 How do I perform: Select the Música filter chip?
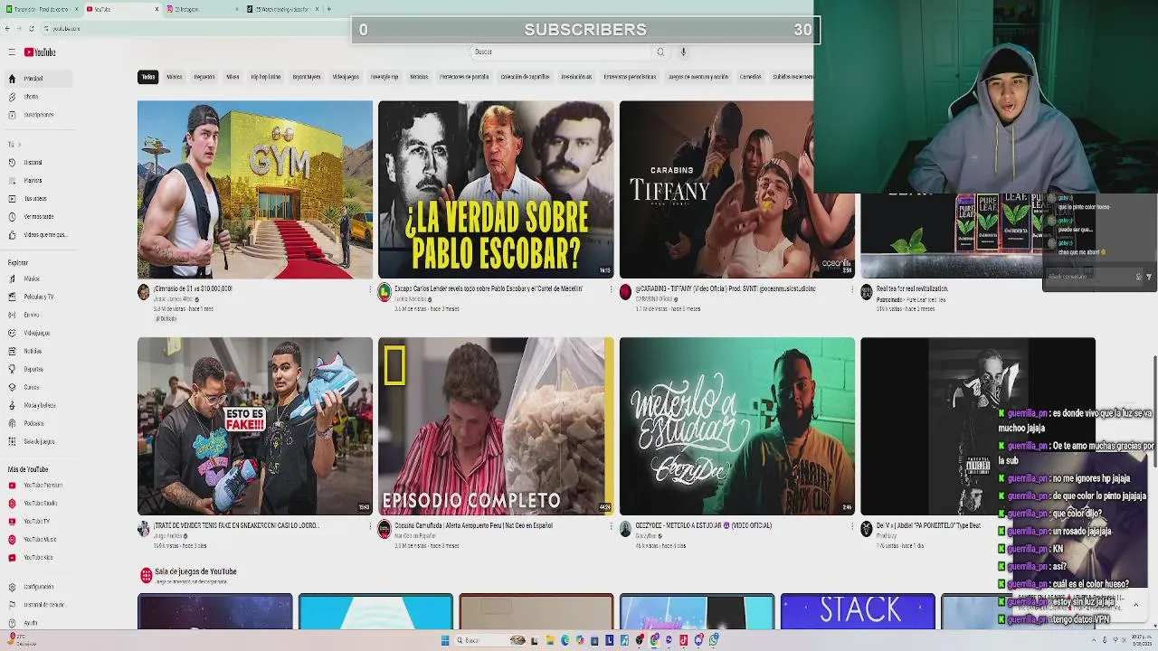175,77
